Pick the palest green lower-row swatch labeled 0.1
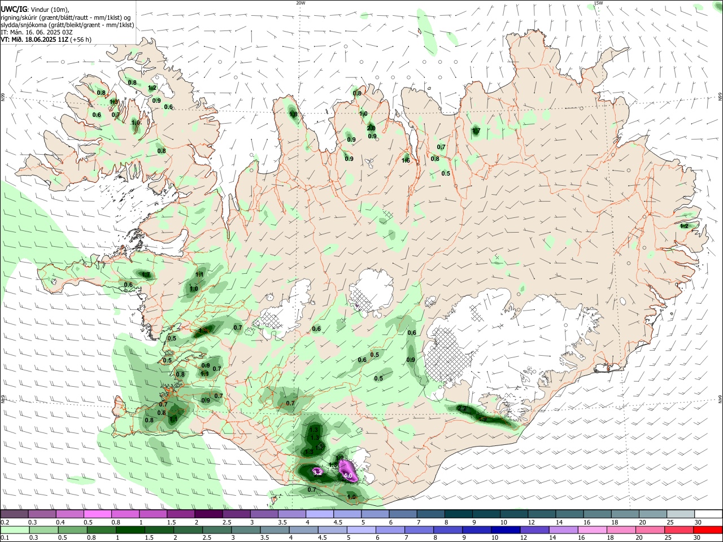Image resolution: width=723 pixels, height=542 pixels. pos(14,530)
